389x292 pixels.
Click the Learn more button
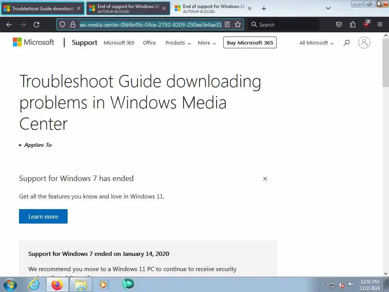[x=43, y=216]
